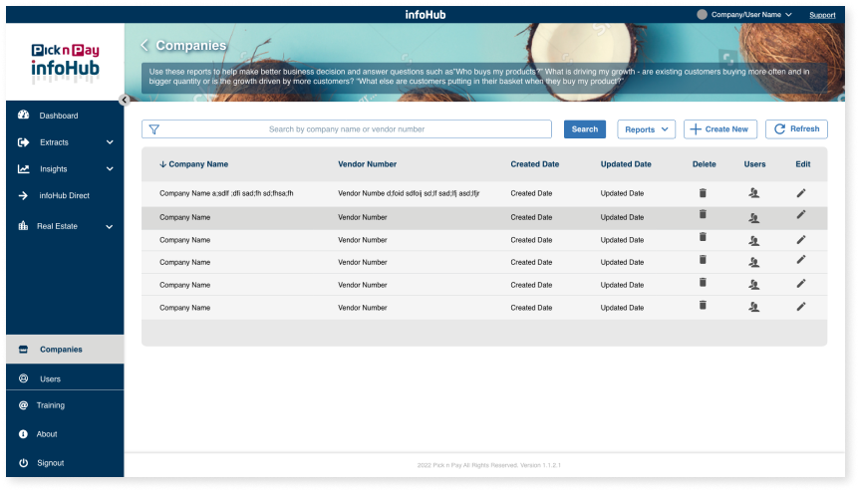Expand the Extracts menu chevron

pyautogui.click(x=110, y=142)
